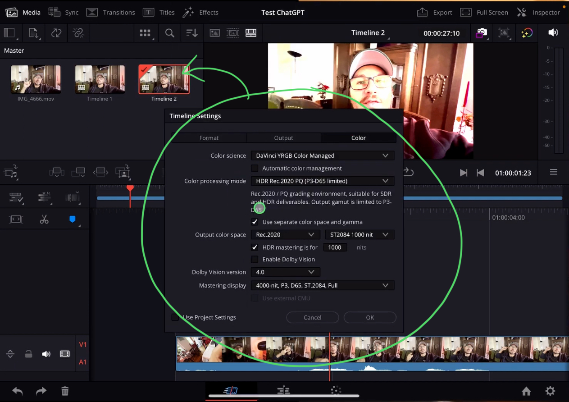This screenshot has width=569, height=402.
Task: Open the media bin search
Action: coord(169,32)
